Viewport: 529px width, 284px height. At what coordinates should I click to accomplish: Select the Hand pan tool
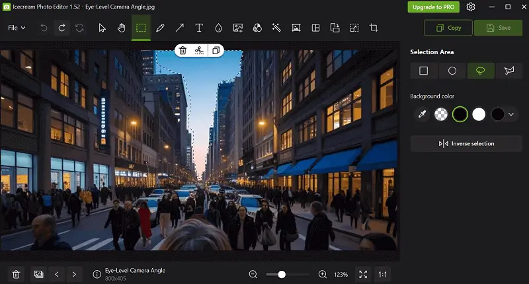point(122,28)
